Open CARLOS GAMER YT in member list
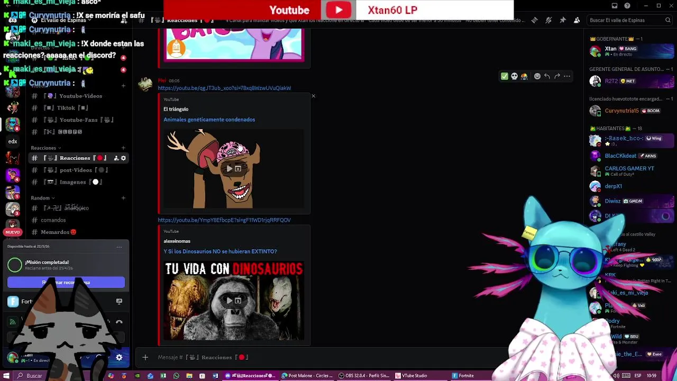Viewport: 677px width, 381px height. tap(632, 171)
